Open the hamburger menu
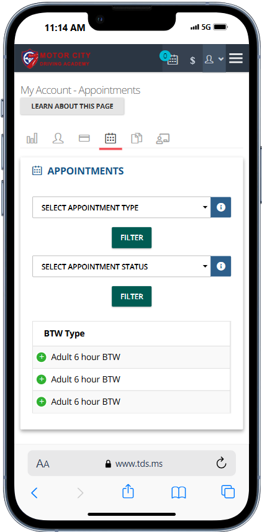This screenshot has width=262, height=532. (236, 59)
